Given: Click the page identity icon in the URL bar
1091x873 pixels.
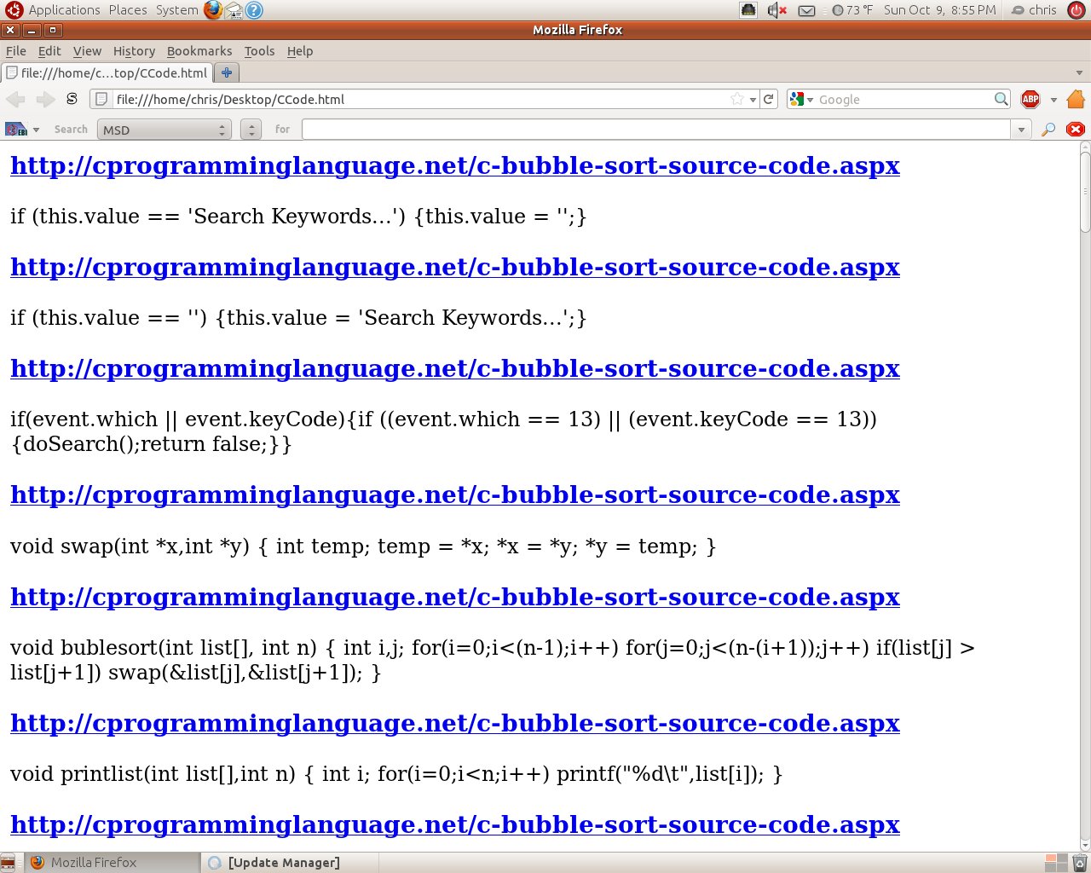Looking at the screenshot, I should coord(101,100).
